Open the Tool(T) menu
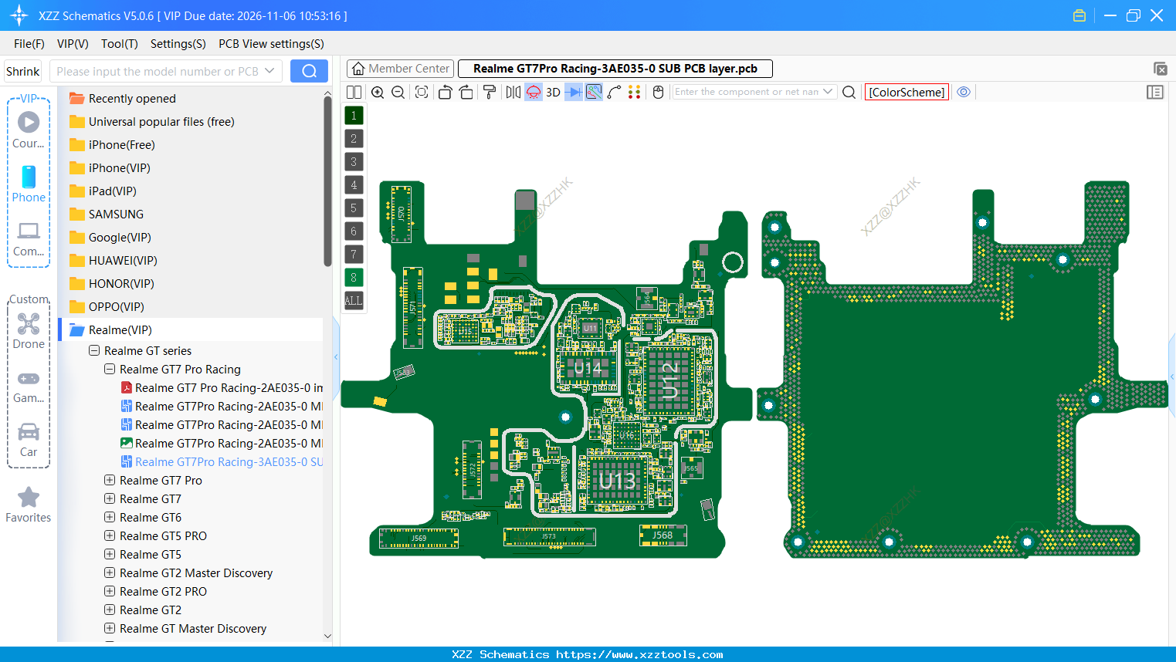The width and height of the screenshot is (1176, 662). coord(119,44)
